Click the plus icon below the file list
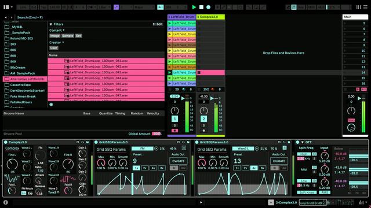Screen dimensions: 371x208 tap(51, 104)
